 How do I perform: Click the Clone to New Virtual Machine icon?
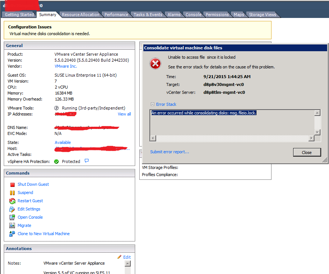point(12,234)
